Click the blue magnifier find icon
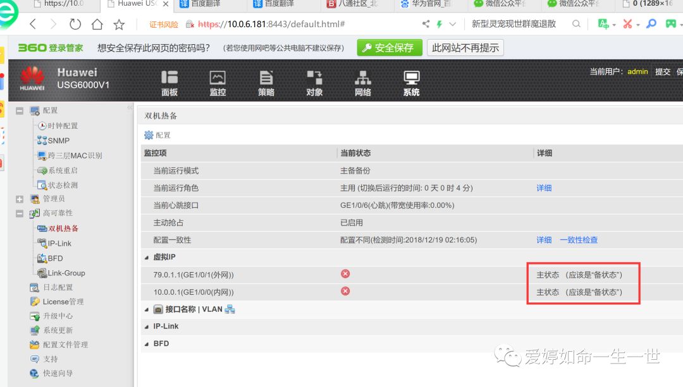Screen dimensions: 683x387 point(651,24)
